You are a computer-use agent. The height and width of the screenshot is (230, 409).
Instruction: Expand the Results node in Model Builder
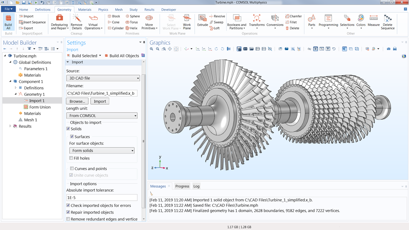tap(10, 126)
